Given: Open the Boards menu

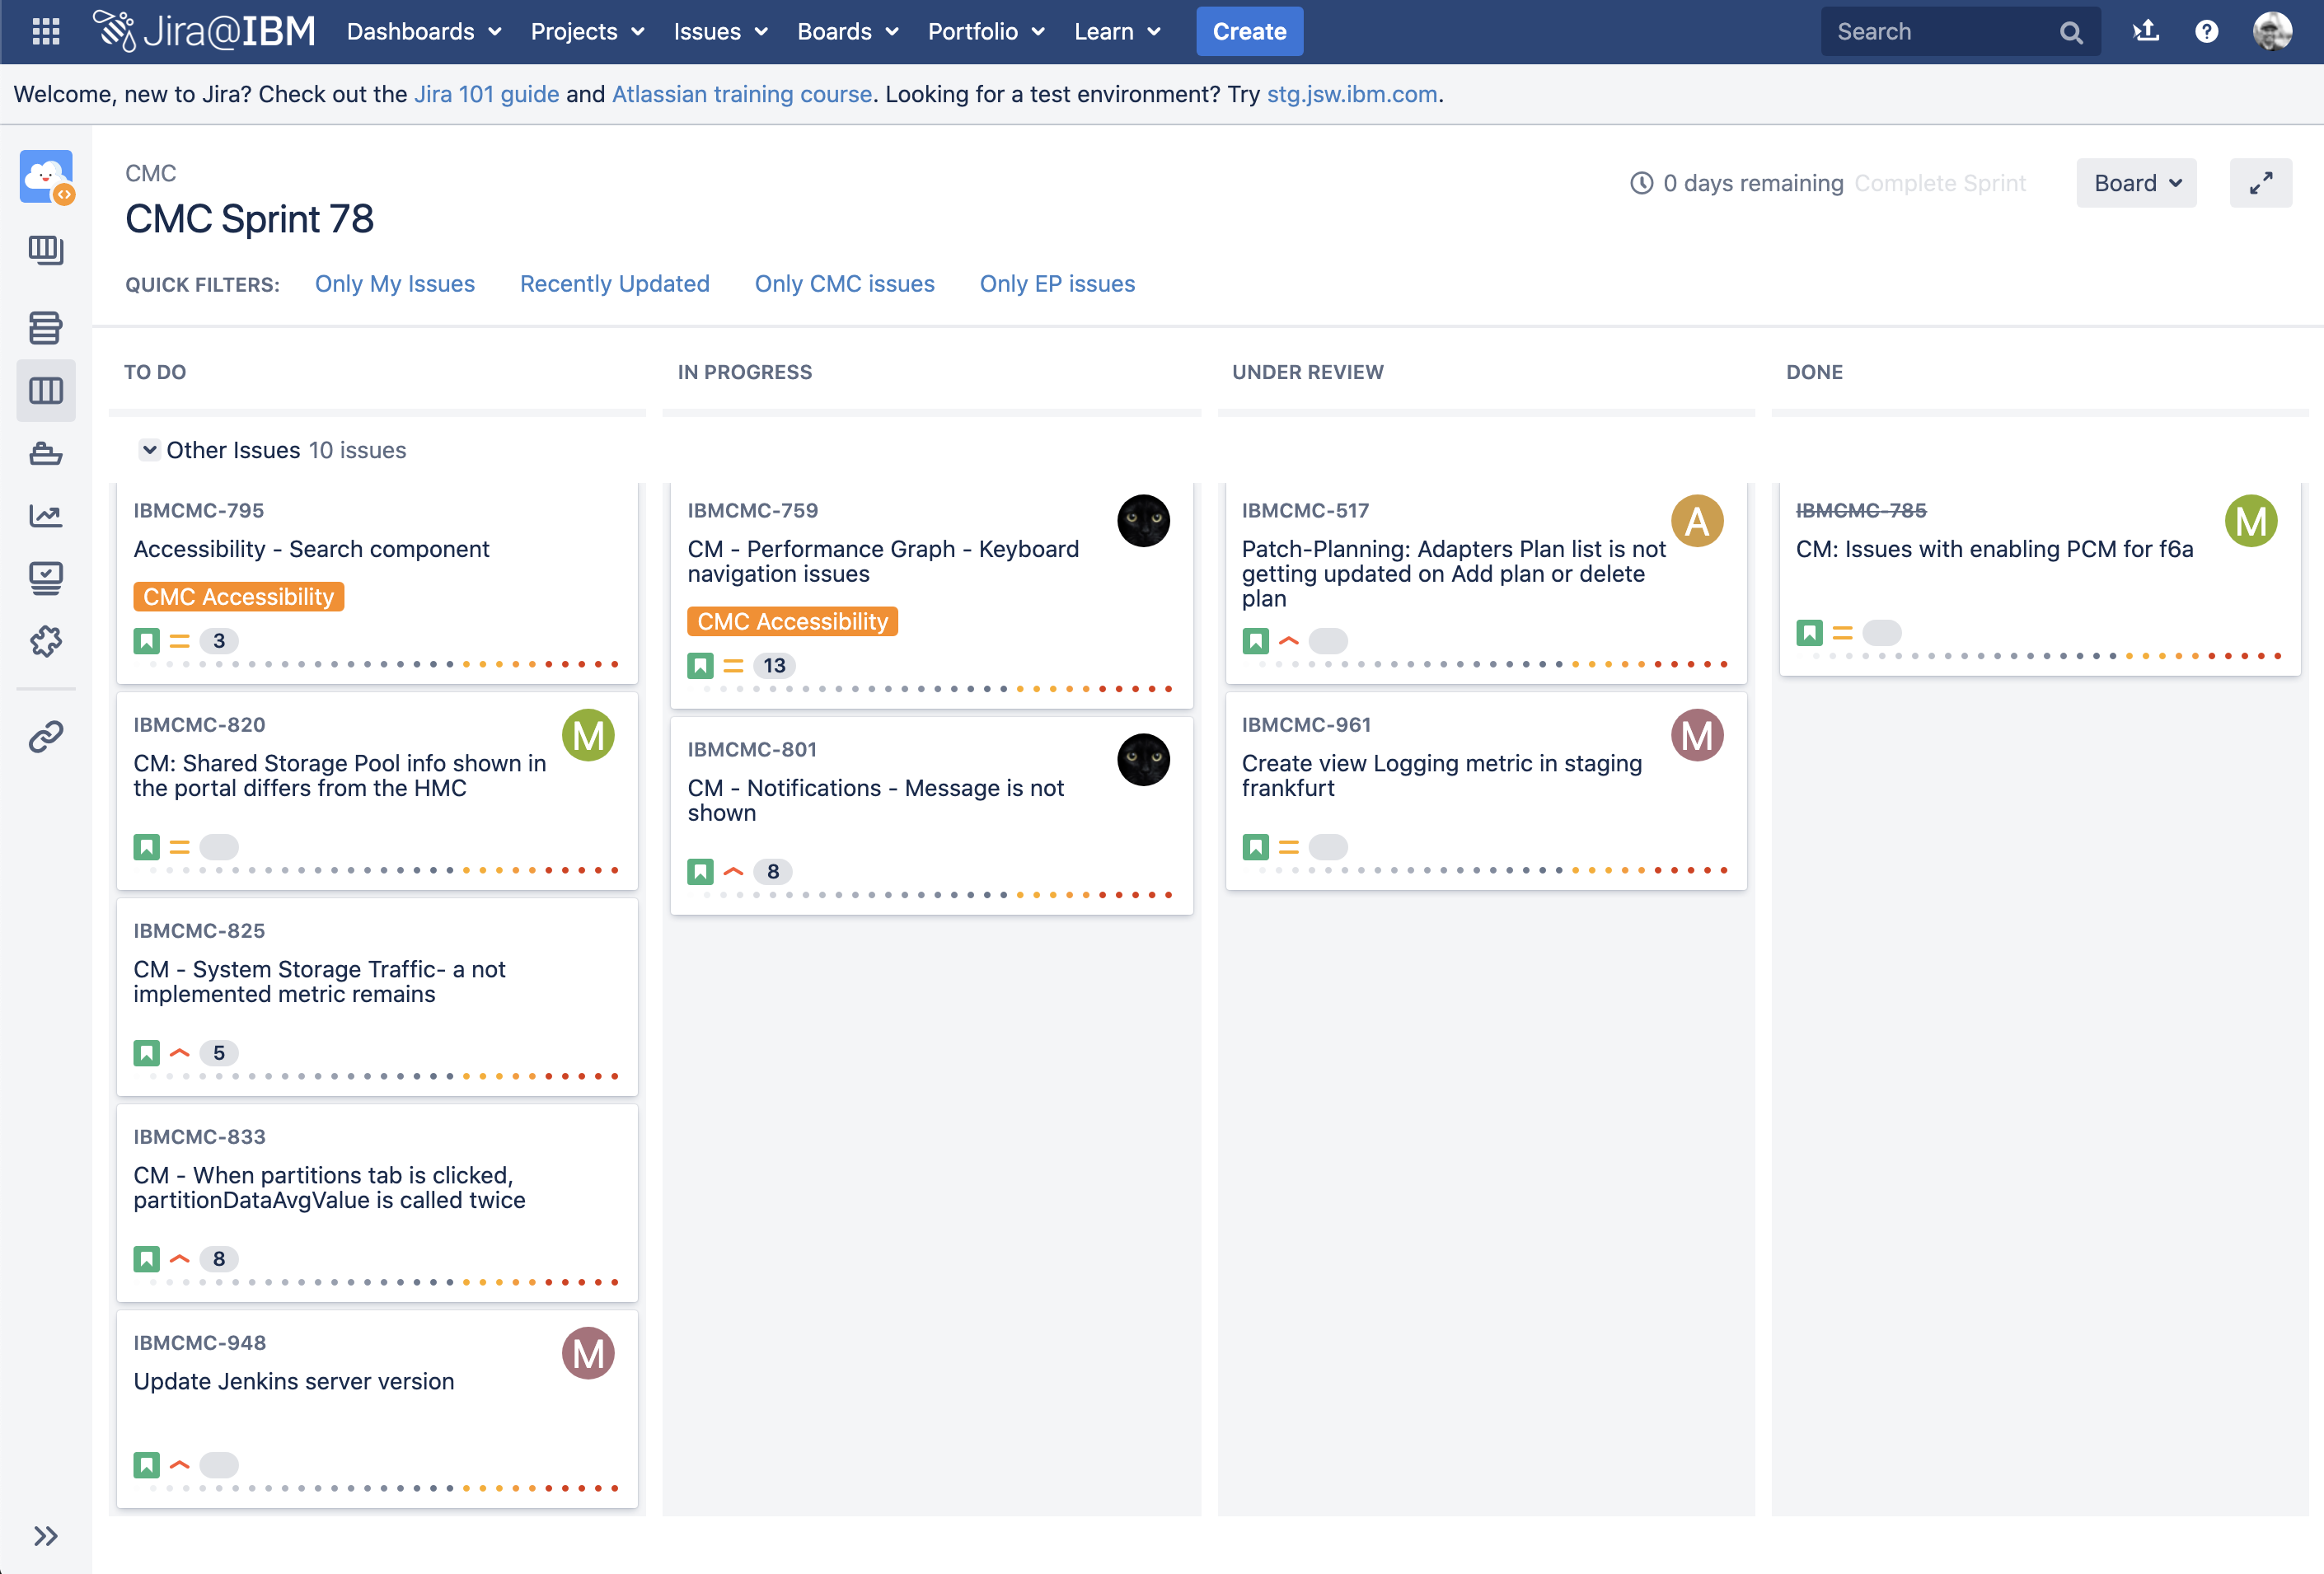Looking at the screenshot, I should [846, 31].
